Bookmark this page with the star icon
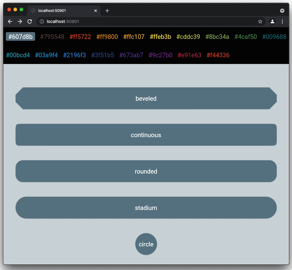The width and height of the screenshot is (292, 270). click(x=260, y=21)
